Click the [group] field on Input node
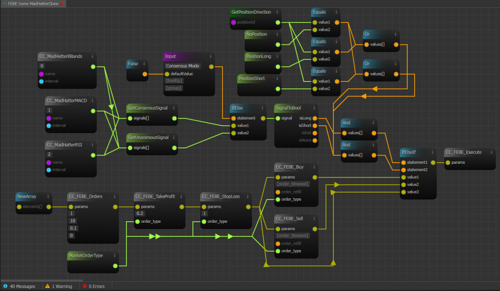The height and width of the screenshot is (291, 500). [x=174, y=88]
